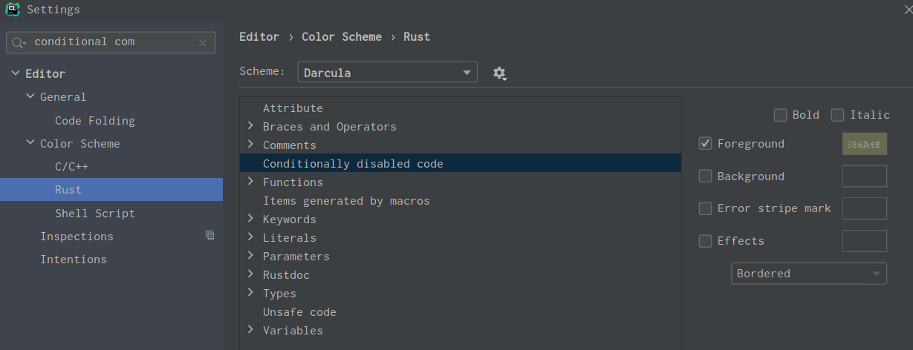Screen dimensions: 913x350
Task: Open the Scheme dropdown showing Darcula
Action: coord(387,73)
